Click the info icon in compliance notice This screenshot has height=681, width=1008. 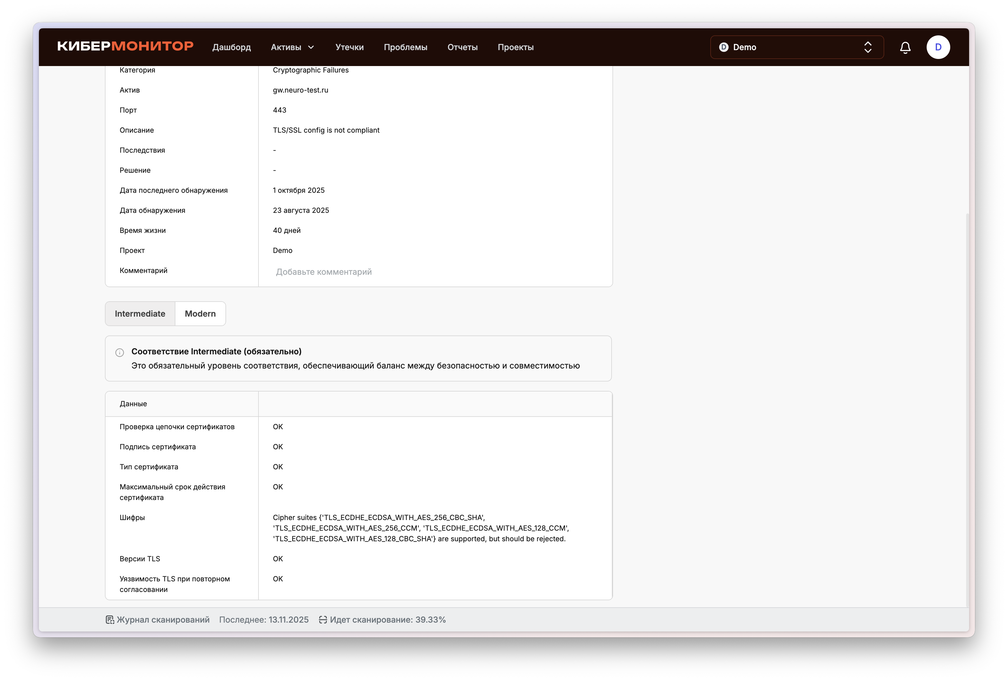tap(120, 353)
